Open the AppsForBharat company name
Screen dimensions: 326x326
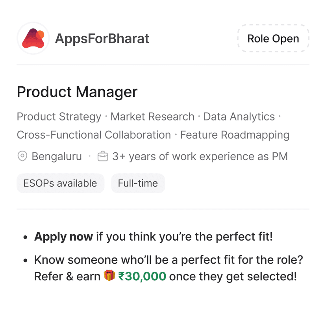click(102, 39)
